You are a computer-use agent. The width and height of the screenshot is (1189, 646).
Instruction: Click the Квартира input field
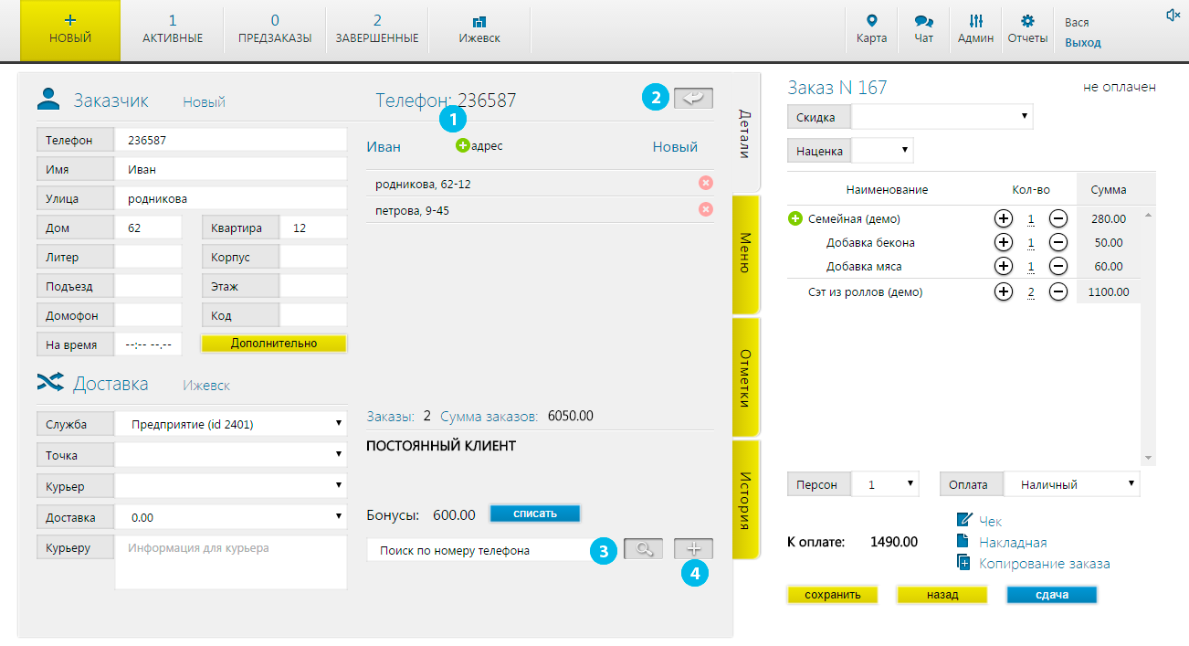point(313,228)
